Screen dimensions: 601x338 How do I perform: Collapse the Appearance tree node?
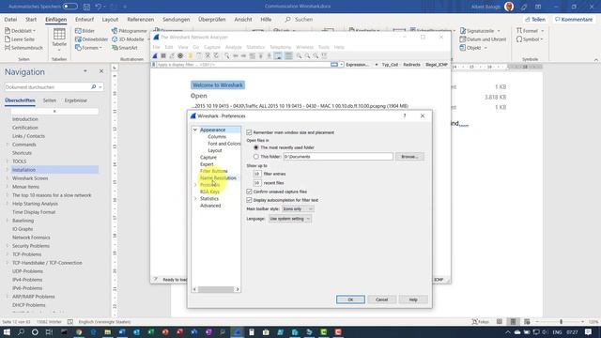click(195, 130)
